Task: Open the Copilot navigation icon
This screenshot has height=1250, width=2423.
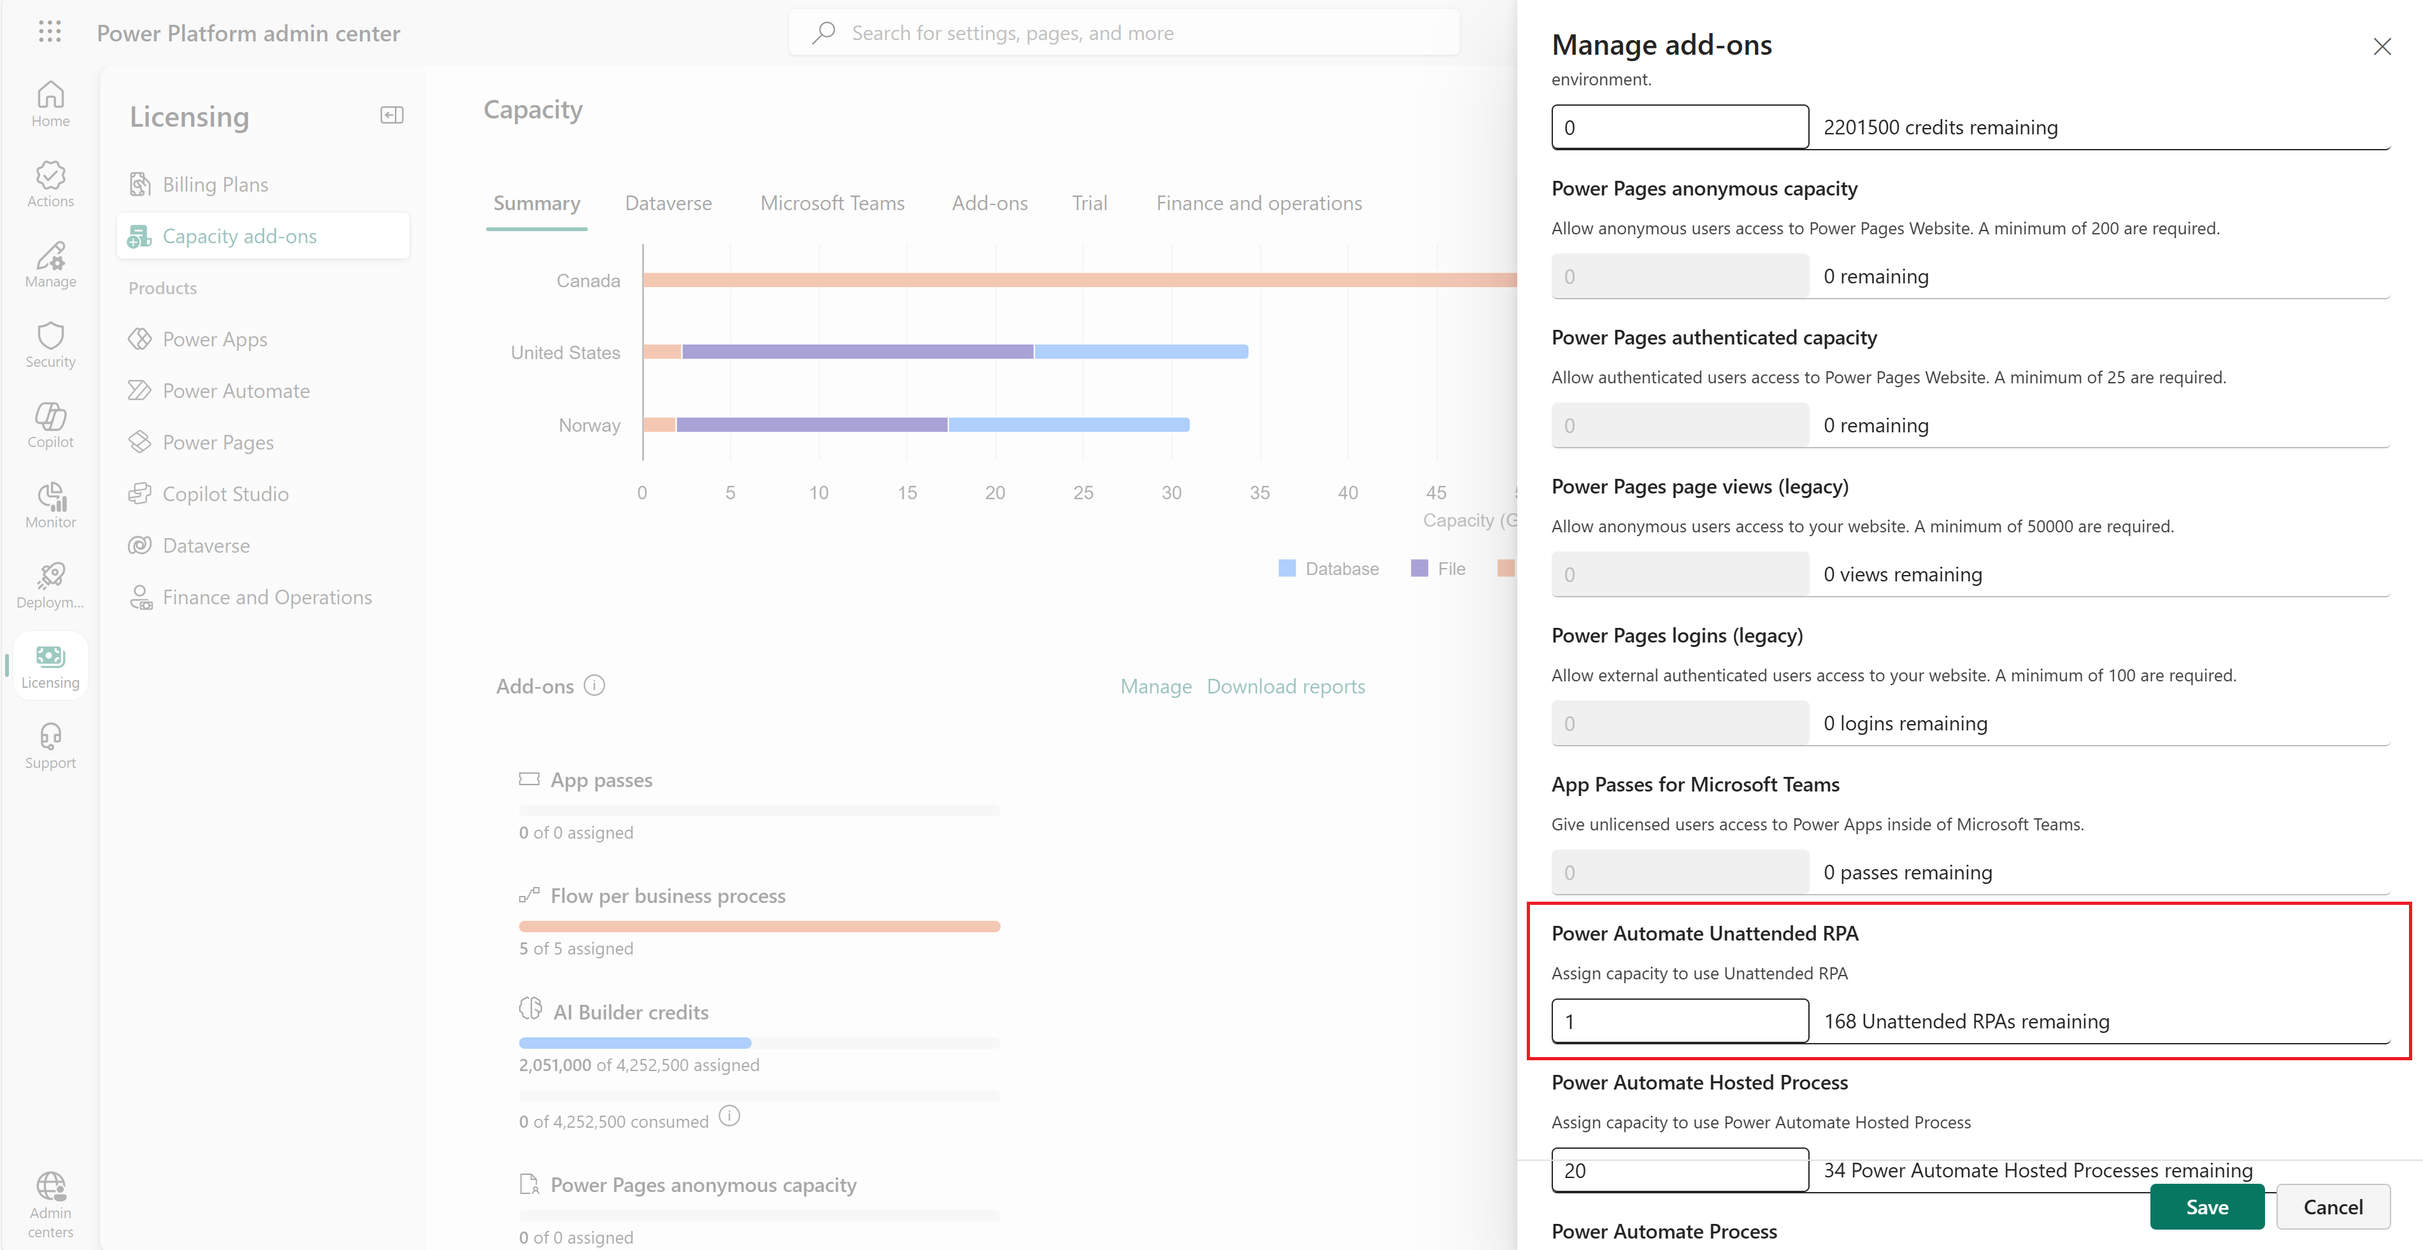Action: pos(50,424)
